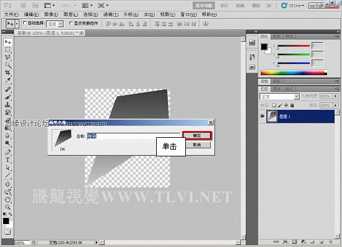The image size is (342, 247).
Task: Select the Healing Brush tool
Action: tap(7, 89)
